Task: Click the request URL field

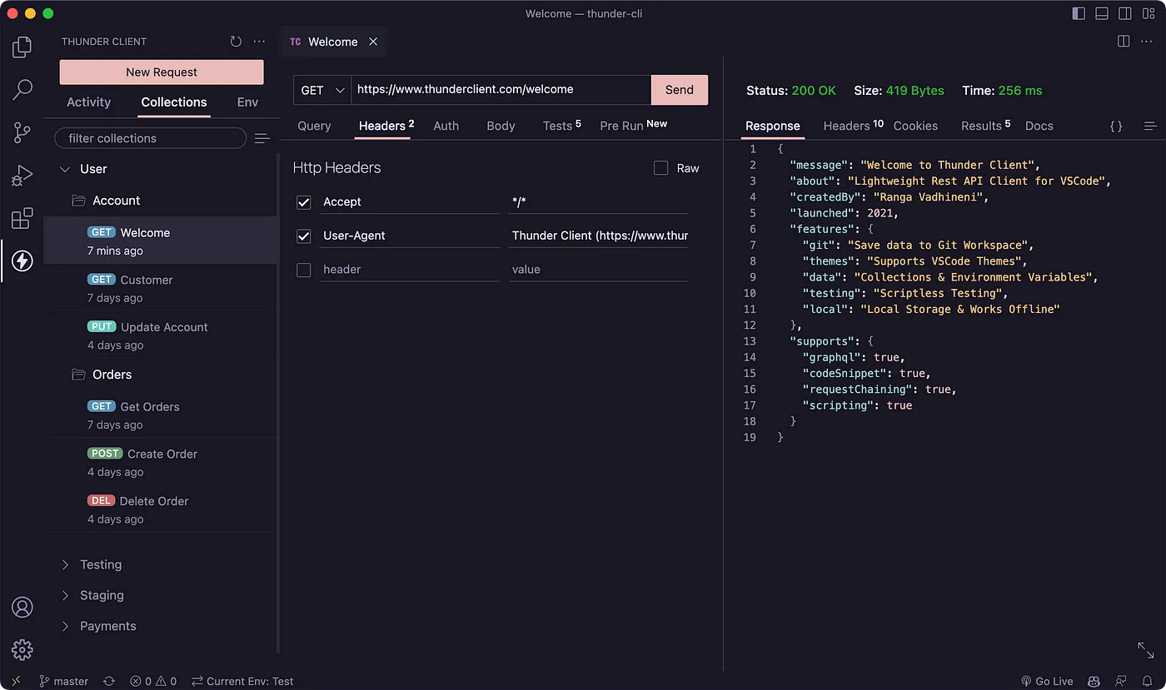Action: pyautogui.click(x=501, y=90)
